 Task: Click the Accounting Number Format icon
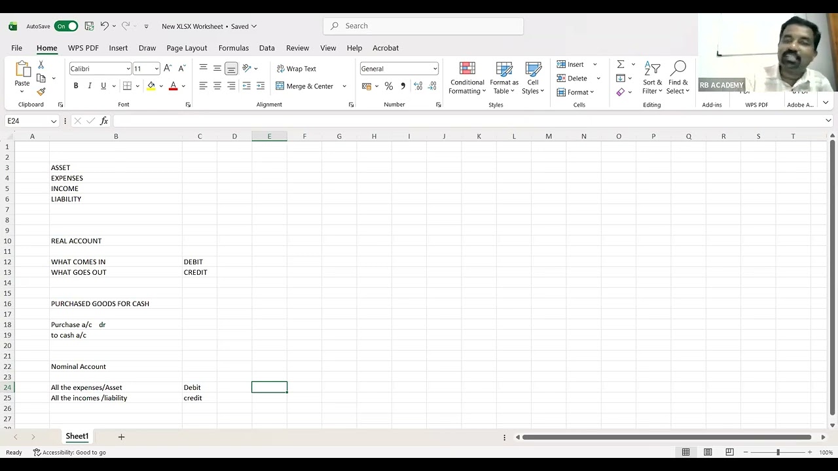pos(367,86)
